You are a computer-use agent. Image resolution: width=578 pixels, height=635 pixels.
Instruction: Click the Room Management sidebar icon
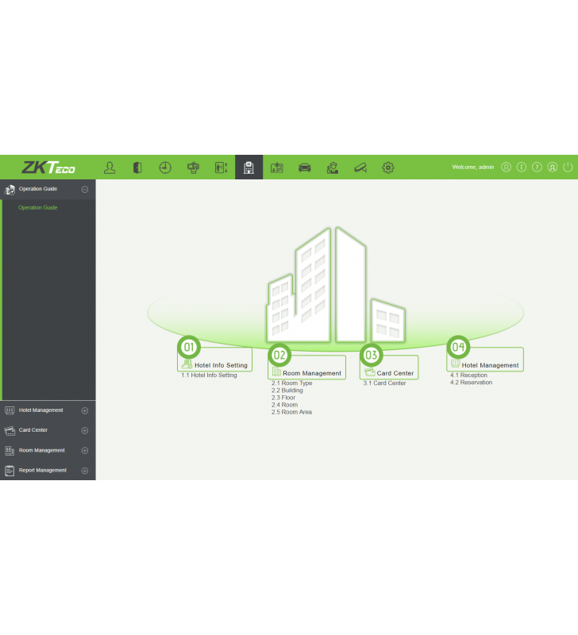pos(10,450)
